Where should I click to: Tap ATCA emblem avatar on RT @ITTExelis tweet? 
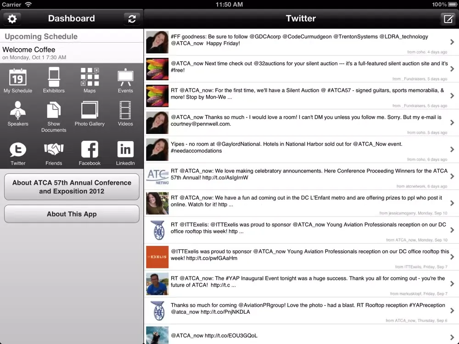[x=157, y=230]
